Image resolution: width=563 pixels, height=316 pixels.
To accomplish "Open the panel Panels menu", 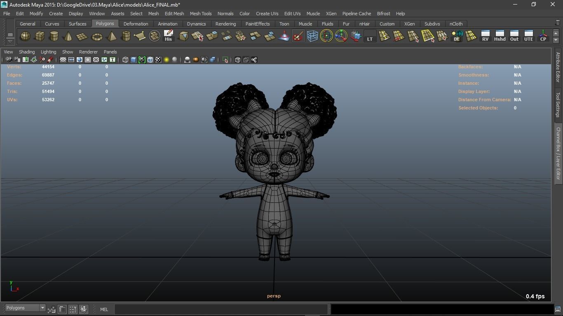I will point(110,52).
